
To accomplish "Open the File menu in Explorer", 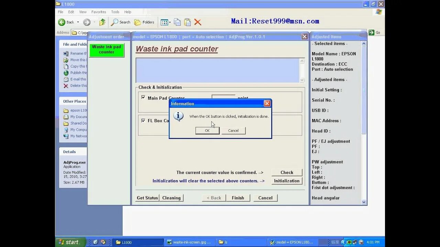I will (60, 12).
